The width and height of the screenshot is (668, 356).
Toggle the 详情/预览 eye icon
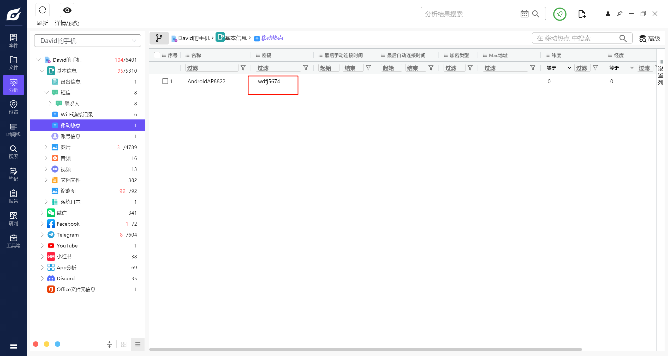(x=67, y=10)
